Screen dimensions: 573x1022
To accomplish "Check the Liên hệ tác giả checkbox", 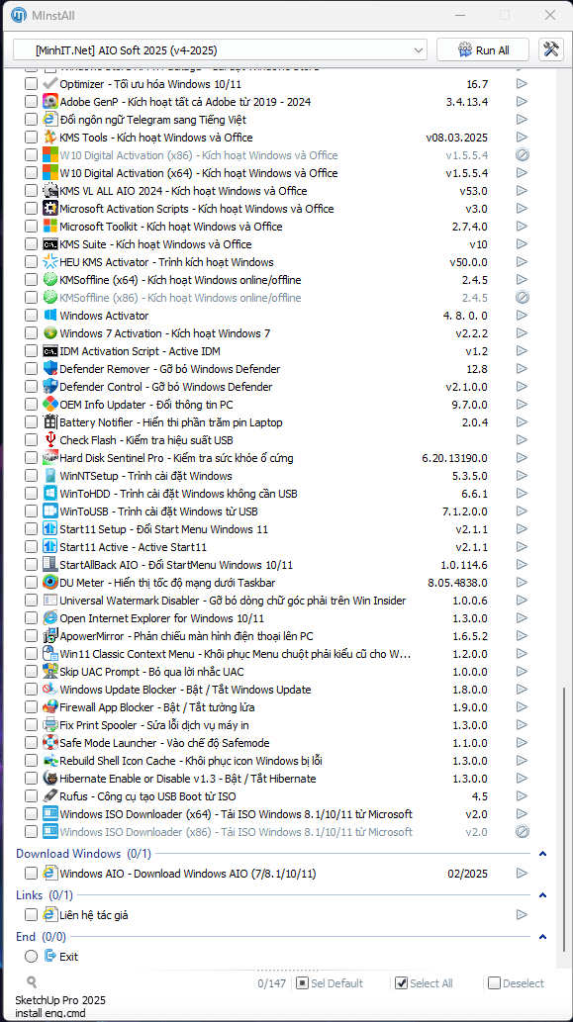I will [x=31, y=915].
